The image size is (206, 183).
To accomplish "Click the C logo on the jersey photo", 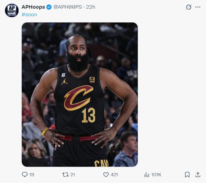I will click(x=78, y=97).
